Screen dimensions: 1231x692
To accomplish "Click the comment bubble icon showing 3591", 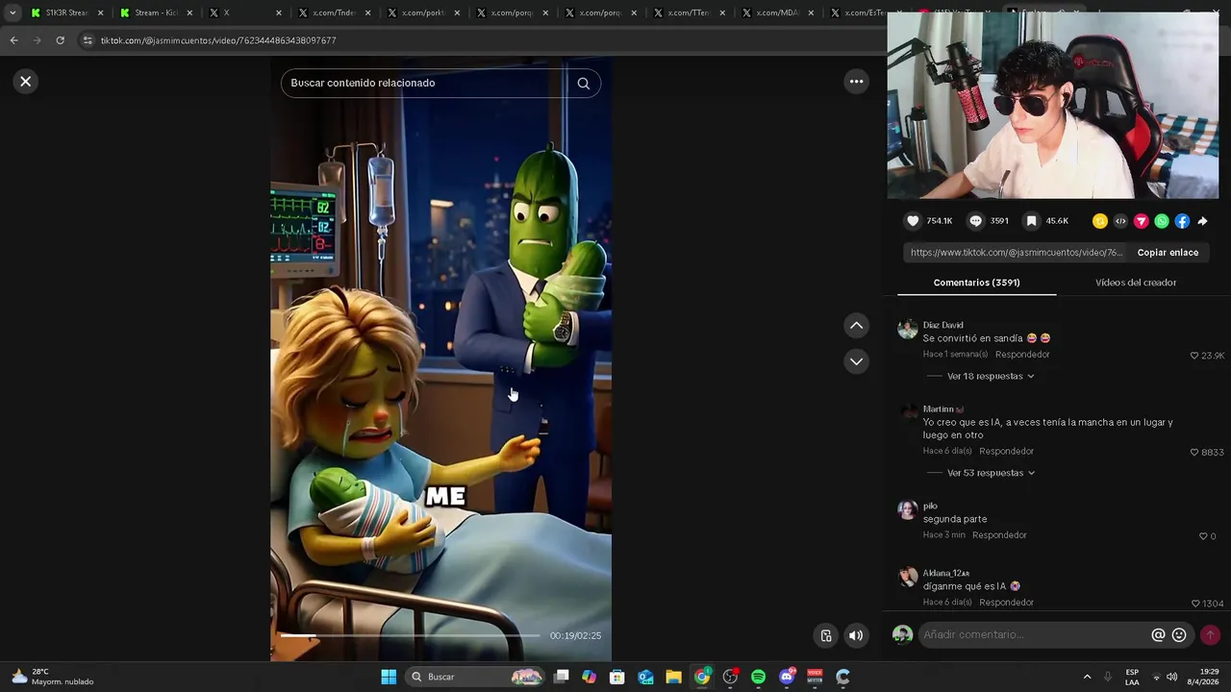I will click(975, 221).
